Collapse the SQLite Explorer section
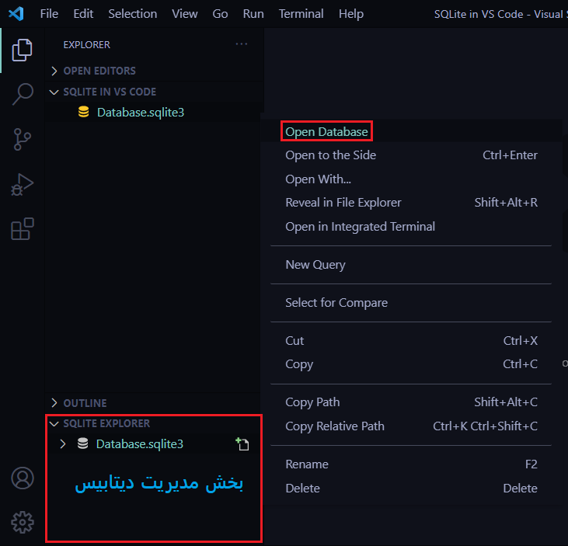This screenshot has width=568, height=546. [54, 423]
